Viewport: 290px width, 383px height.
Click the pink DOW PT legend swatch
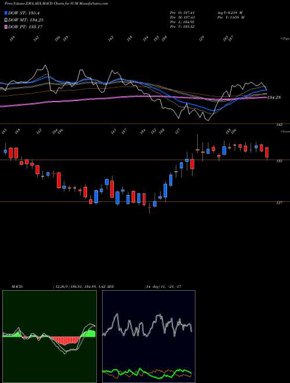[x=6, y=27]
